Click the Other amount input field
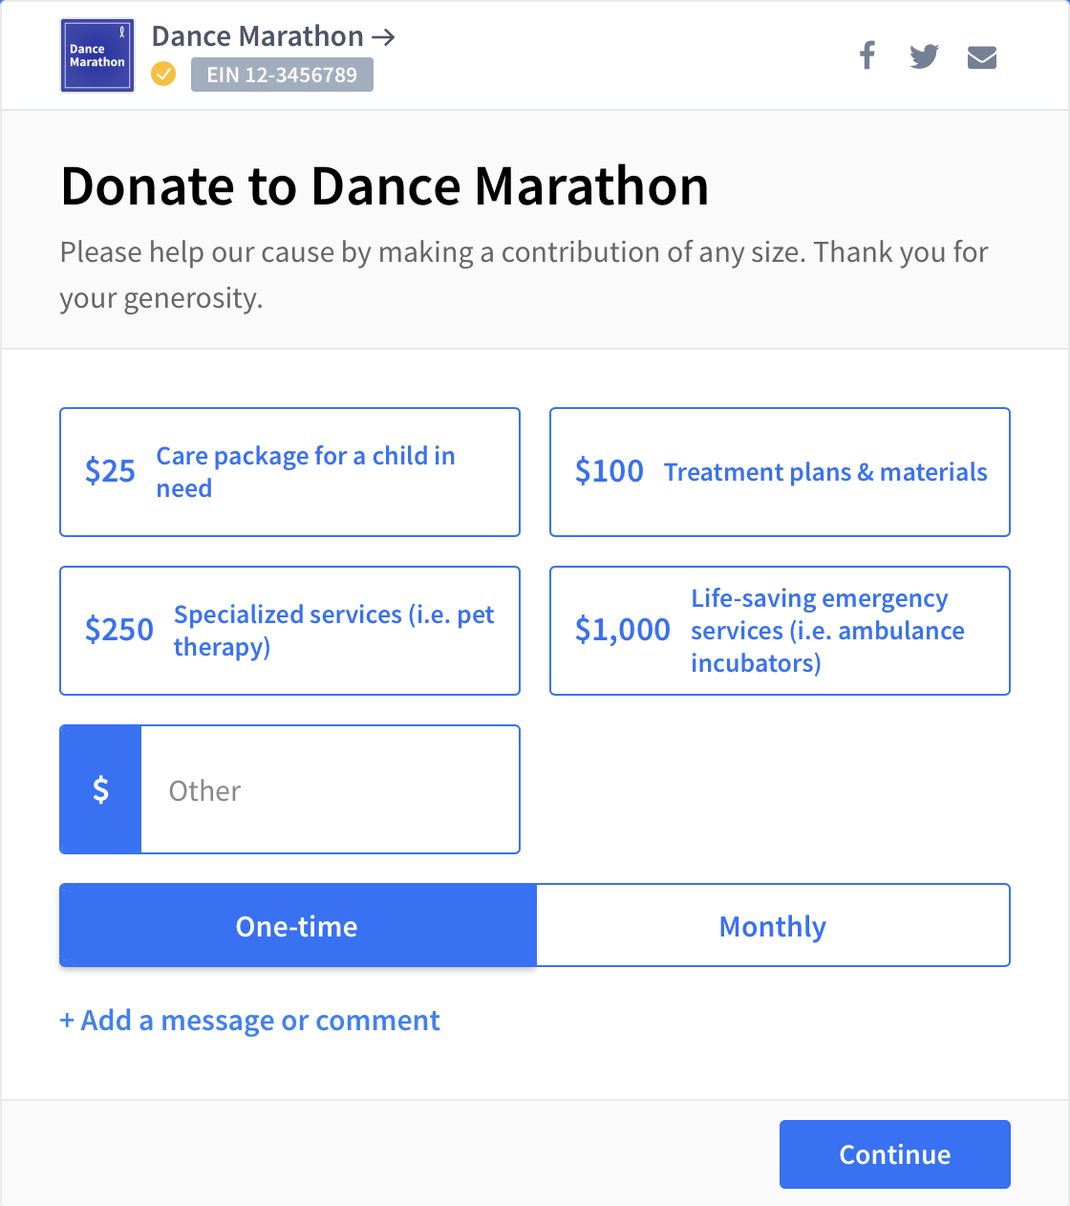The width and height of the screenshot is (1070, 1206). [330, 789]
